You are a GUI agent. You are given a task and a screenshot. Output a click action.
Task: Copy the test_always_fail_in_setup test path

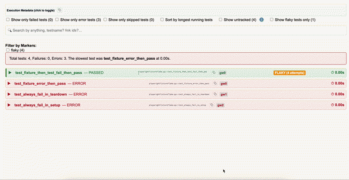(x=211, y=105)
